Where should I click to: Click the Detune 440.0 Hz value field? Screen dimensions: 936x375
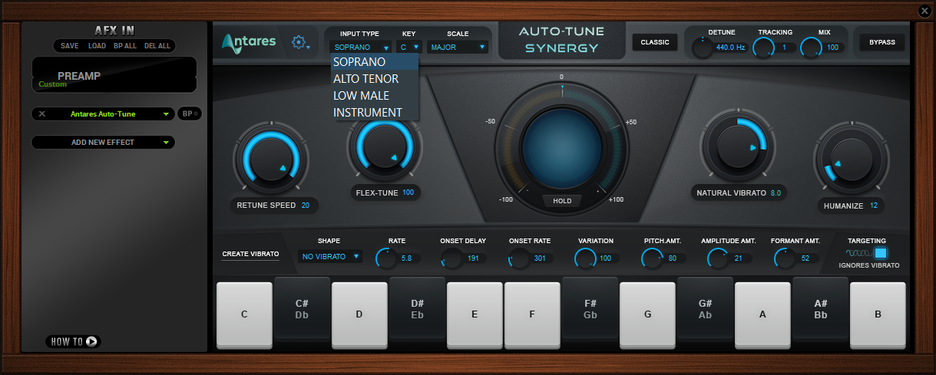731,48
